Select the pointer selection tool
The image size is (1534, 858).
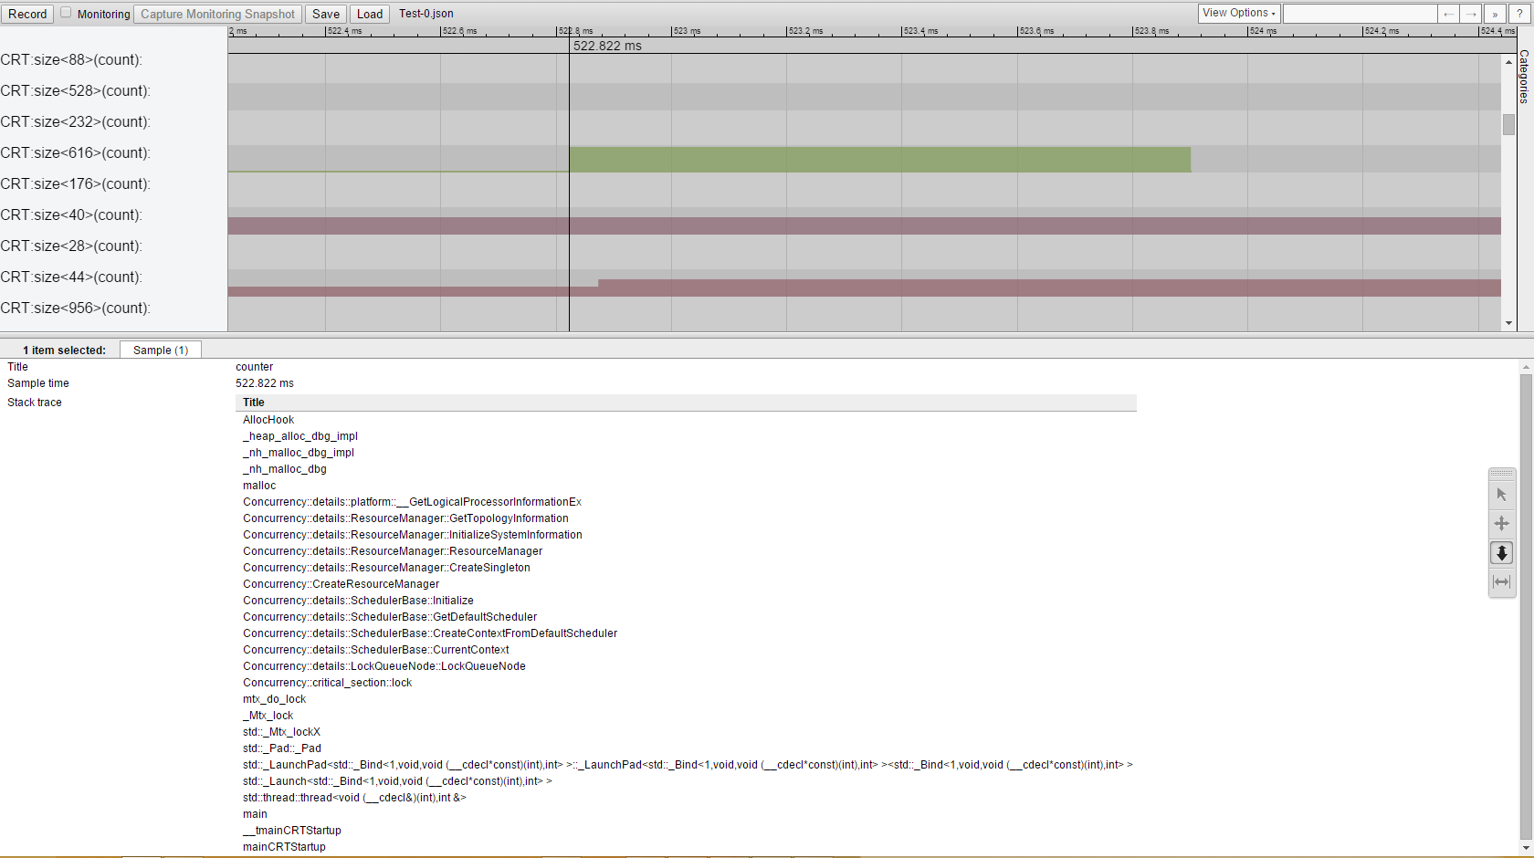[1502, 495]
